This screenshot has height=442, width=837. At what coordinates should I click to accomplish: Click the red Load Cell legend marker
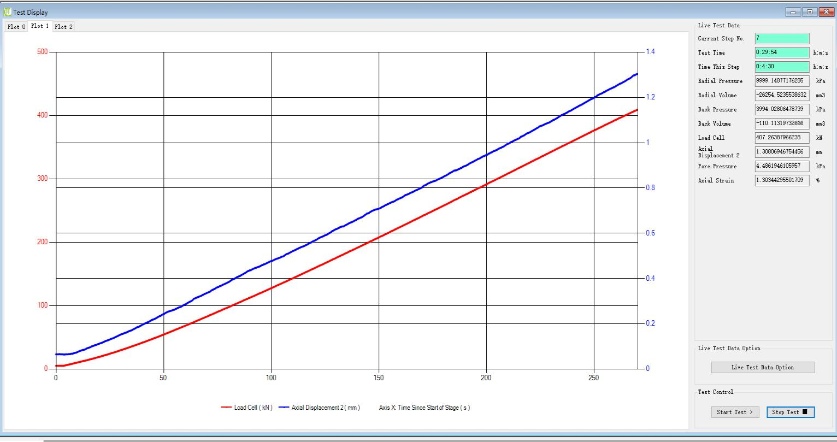[226, 408]
